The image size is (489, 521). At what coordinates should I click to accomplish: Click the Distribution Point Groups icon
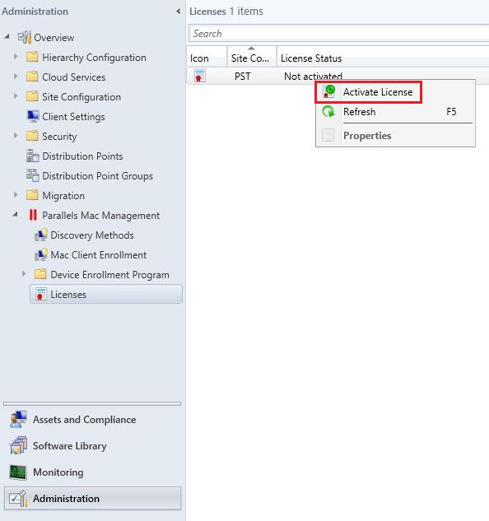tap(32, 176)
